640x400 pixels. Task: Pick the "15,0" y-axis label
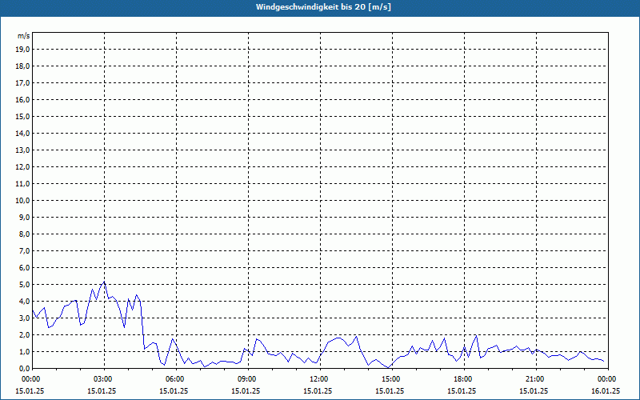(22, 116)
